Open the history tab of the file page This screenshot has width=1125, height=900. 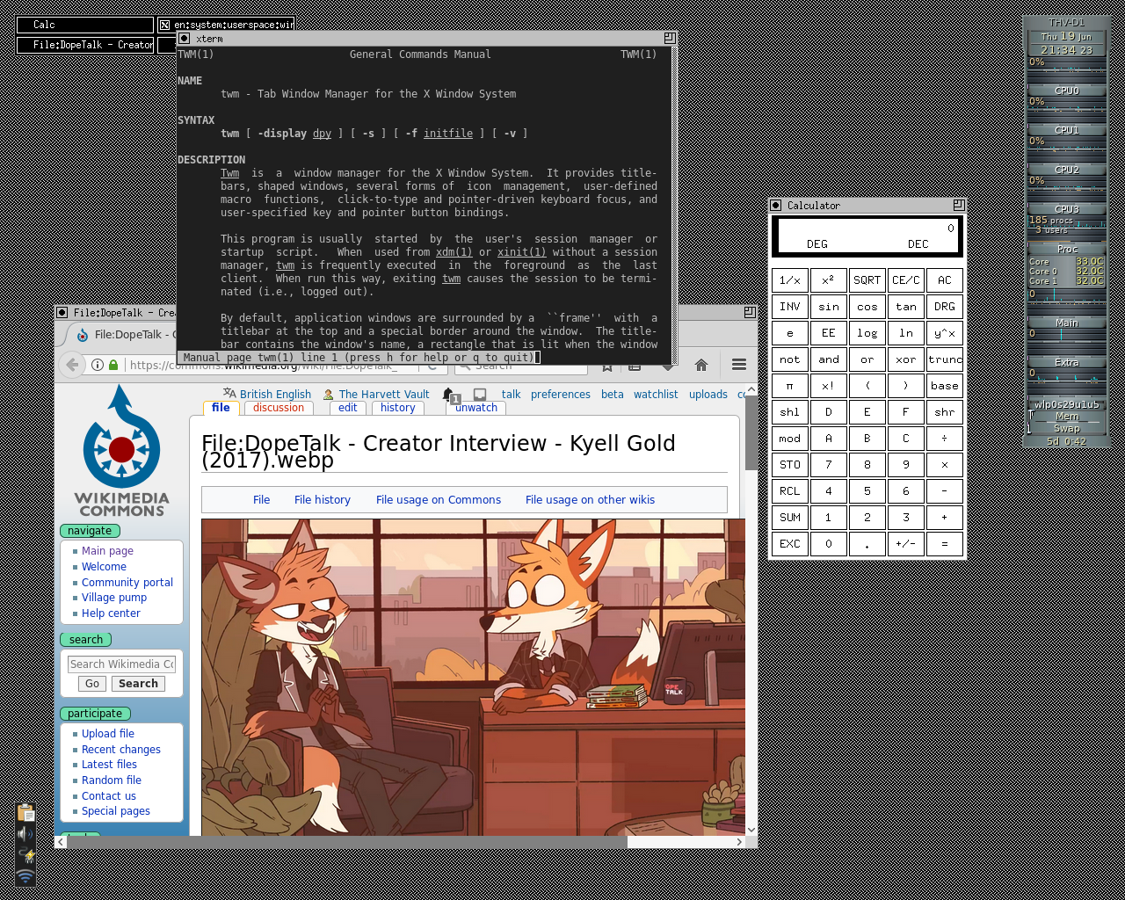pos(397,408)
